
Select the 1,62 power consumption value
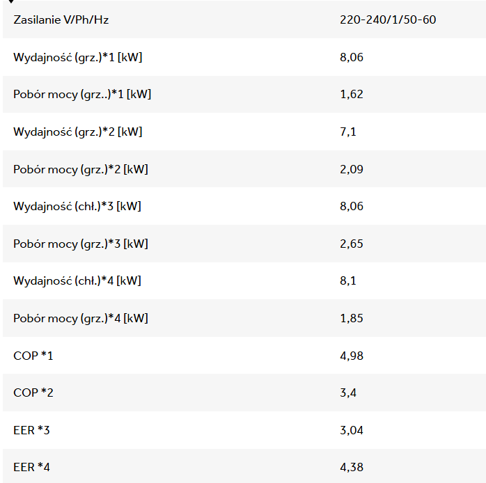[x=352, y=94]
